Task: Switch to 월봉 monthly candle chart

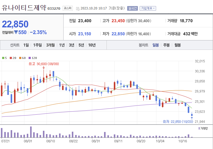Action: click(x=177, y=45)
